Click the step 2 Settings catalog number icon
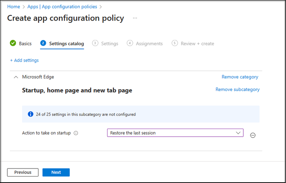The width and height of the screenshot is (286, 183). (x=43, y=43)
